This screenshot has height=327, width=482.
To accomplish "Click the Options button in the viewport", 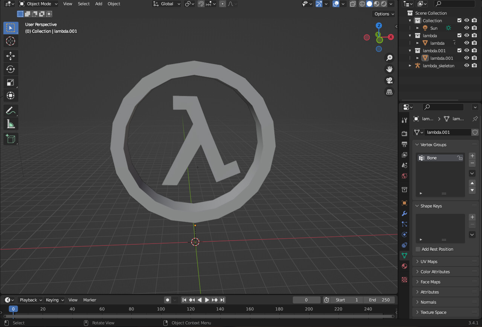I will pyautogui.click(x=383, y=14).
